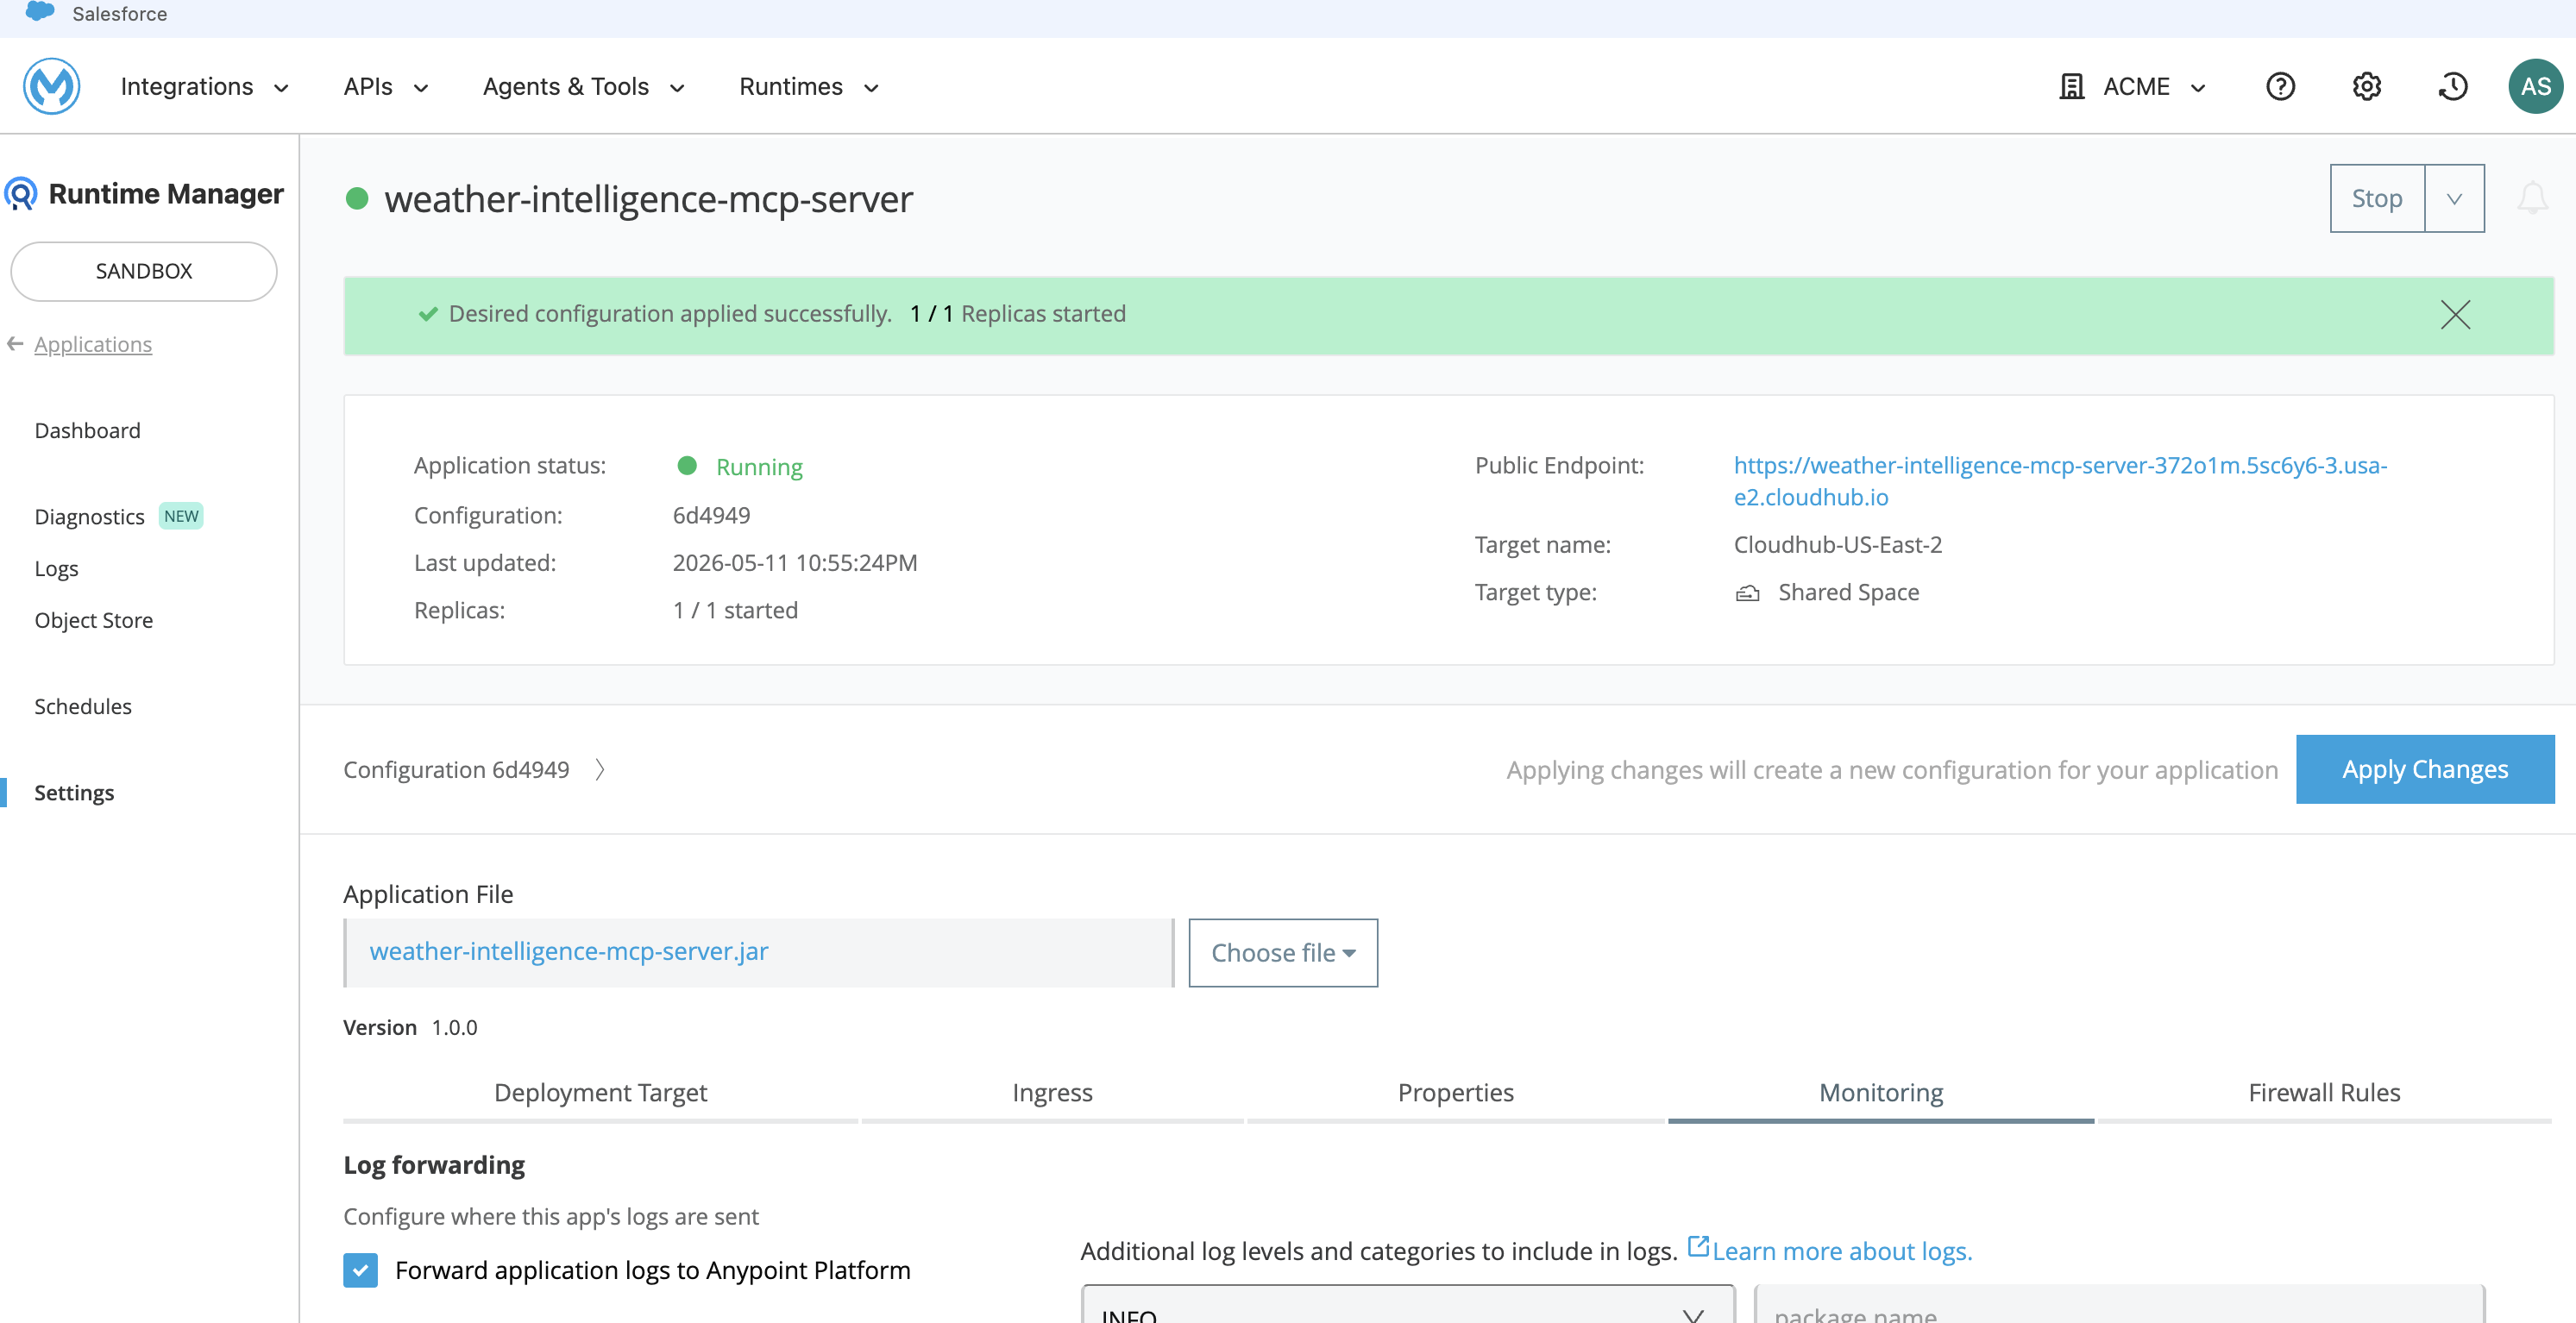2576x1323 pixels.
Task: Click the version number 1.0.0
Action: 454,1028
